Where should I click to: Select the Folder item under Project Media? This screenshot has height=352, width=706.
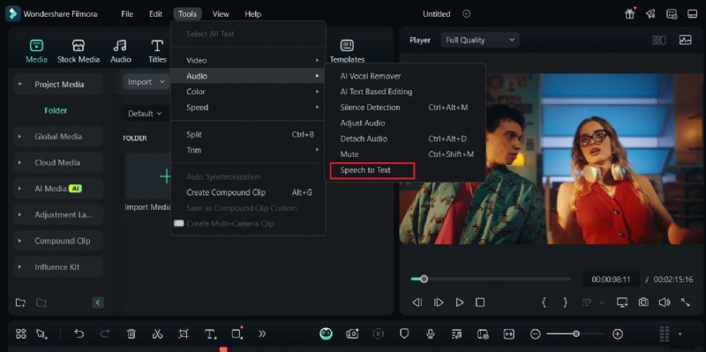coord(56,110)
